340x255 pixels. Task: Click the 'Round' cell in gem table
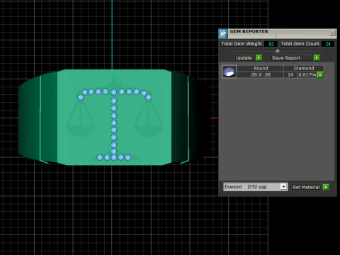pos(260,69)
